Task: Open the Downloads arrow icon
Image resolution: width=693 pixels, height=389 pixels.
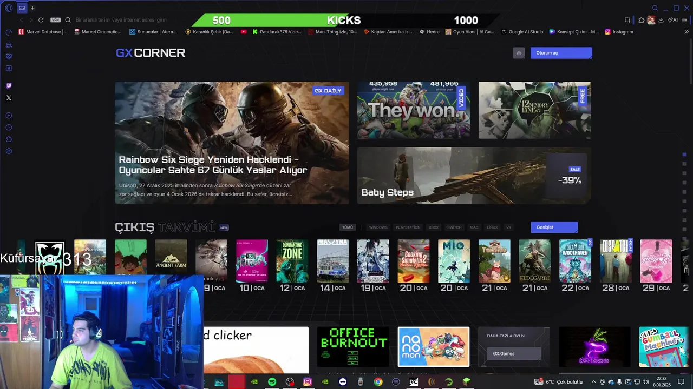Action: (661, 20)
